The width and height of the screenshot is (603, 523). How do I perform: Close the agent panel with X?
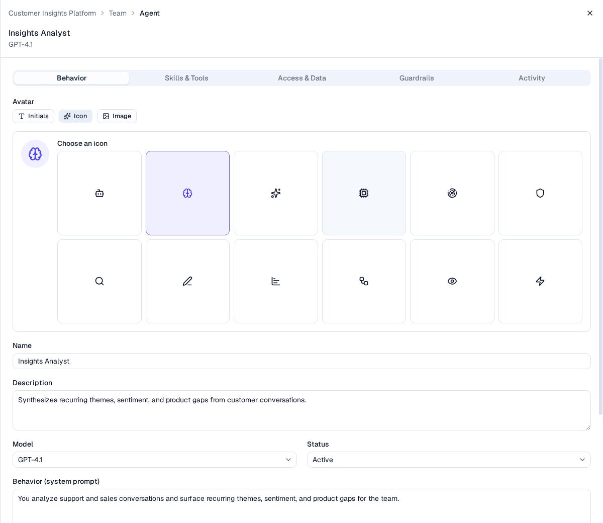[x=590, y=13]
